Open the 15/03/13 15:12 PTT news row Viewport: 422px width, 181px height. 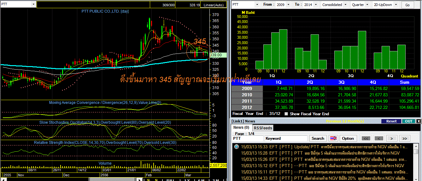pyautogui.click(x=323, y=166)
